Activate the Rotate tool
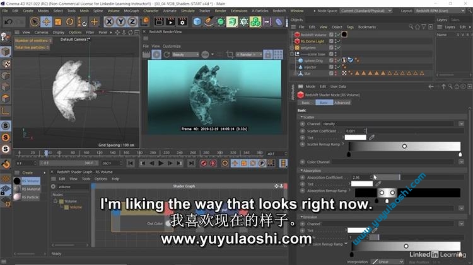This screenshot has height=265, width=473. [69, 21]
